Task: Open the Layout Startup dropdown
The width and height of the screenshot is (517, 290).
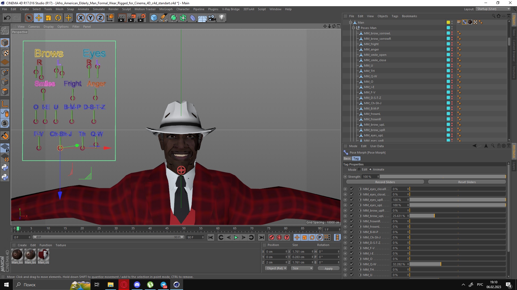Action: (x=493, y=9)
